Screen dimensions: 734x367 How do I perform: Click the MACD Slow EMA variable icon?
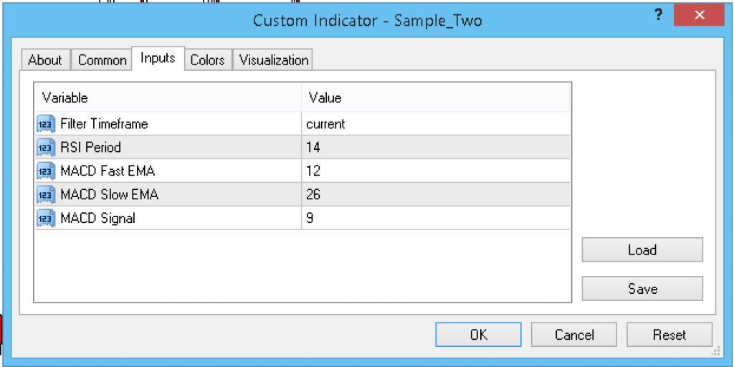click(46, 195)
